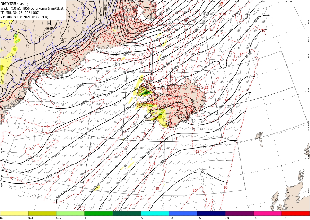Select the '5' value on the legend scale

[x=142, y=218]
